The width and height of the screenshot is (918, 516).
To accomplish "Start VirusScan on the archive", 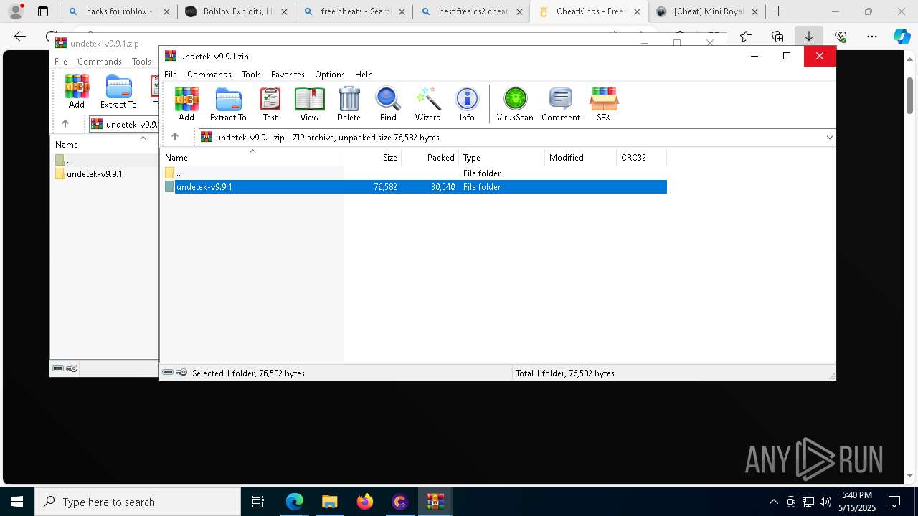I will [515, 104].
